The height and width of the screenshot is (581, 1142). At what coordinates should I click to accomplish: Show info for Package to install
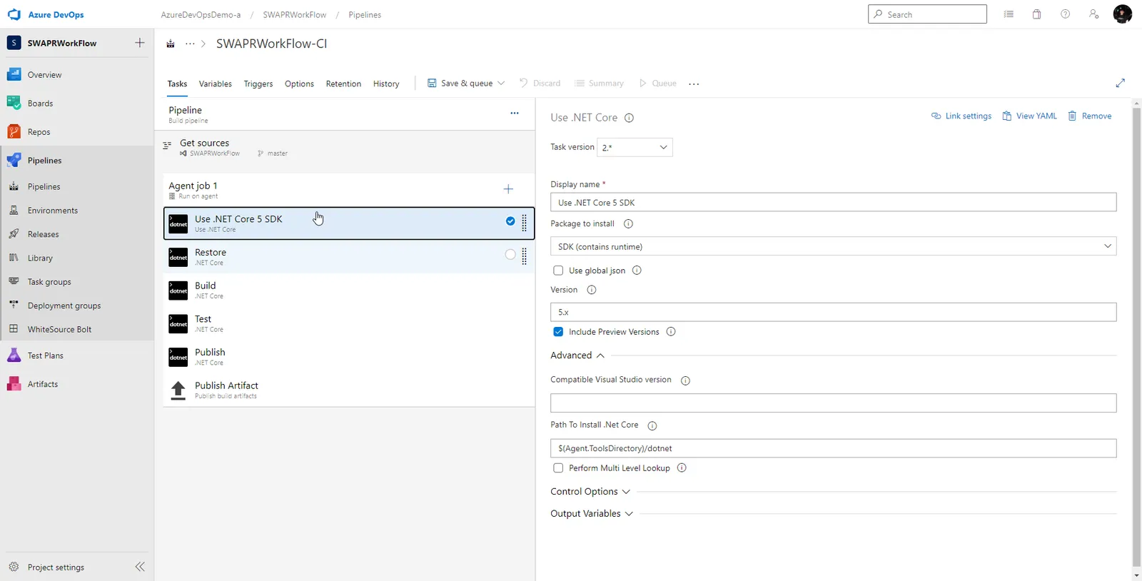(628, 223)
